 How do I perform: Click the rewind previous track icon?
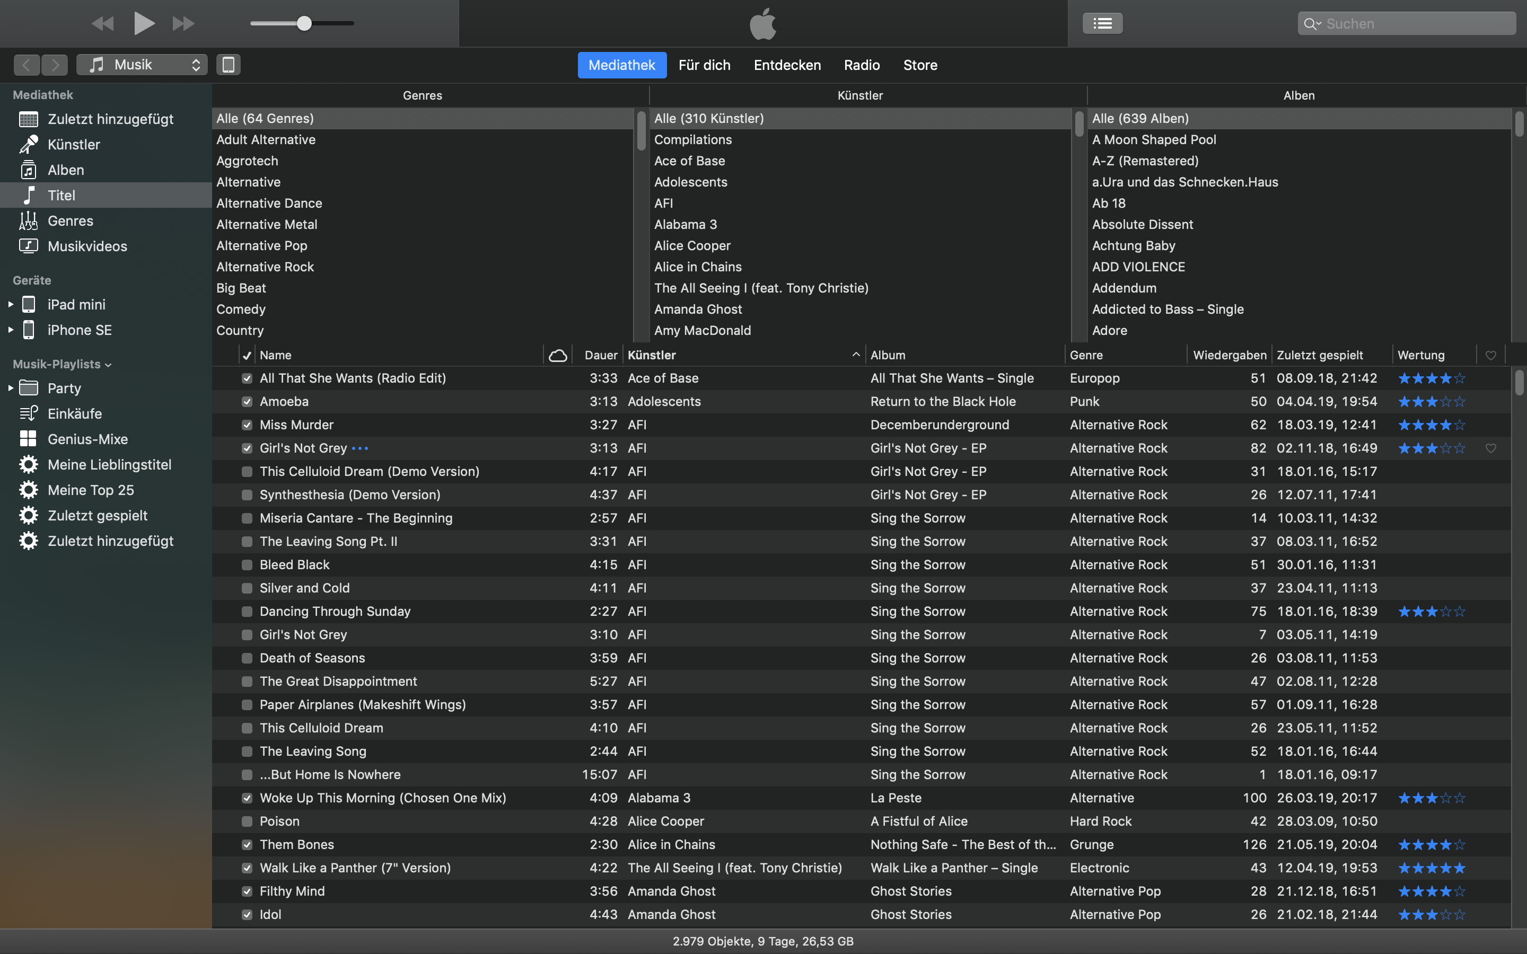[103, 23]
